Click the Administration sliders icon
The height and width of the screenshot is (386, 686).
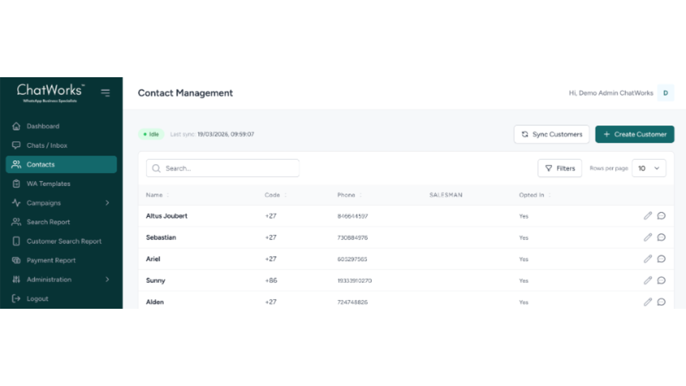tap(16, 279)
